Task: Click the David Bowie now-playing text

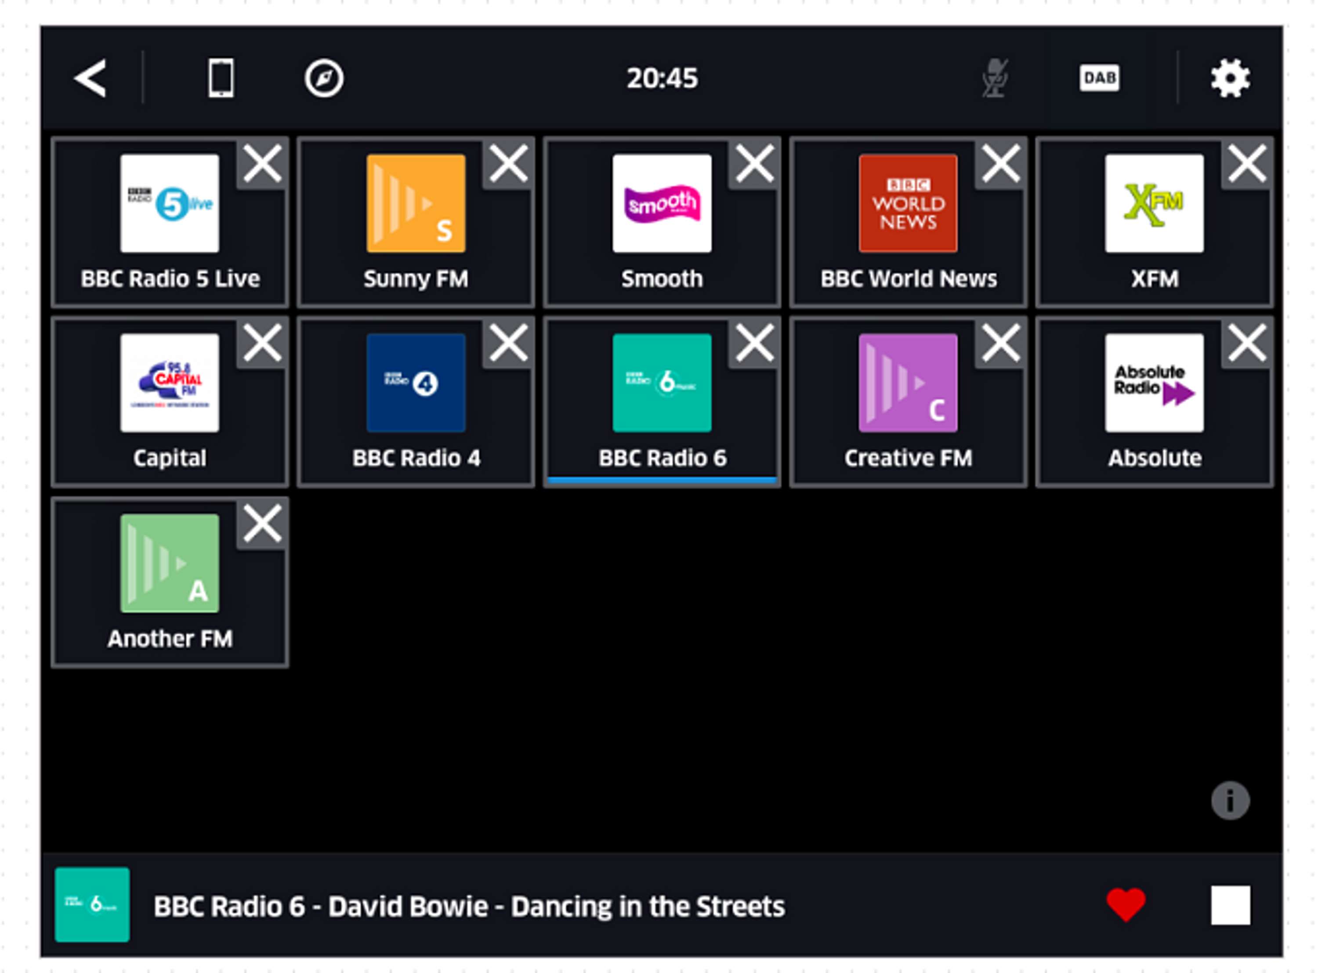Action: 469,906
